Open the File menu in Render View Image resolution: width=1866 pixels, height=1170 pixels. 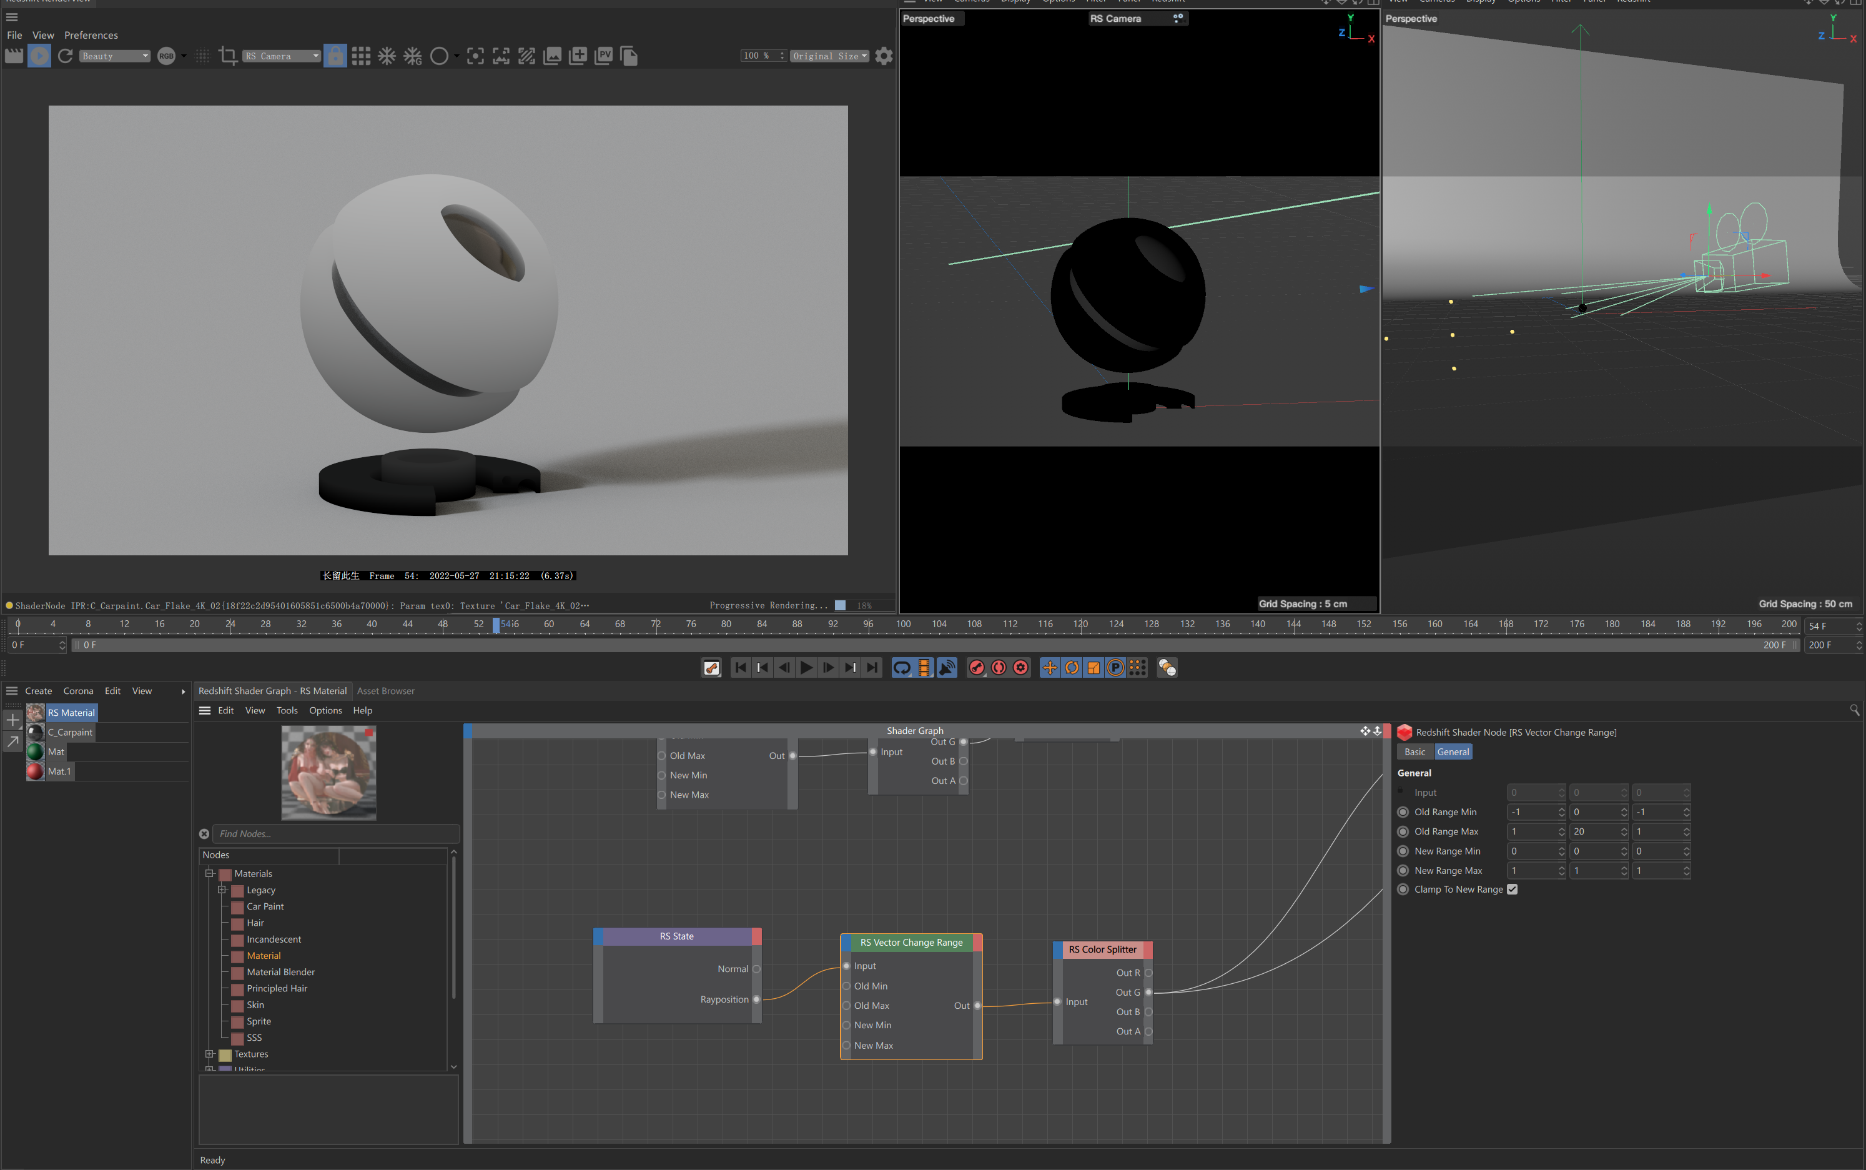tap(14, 35)
